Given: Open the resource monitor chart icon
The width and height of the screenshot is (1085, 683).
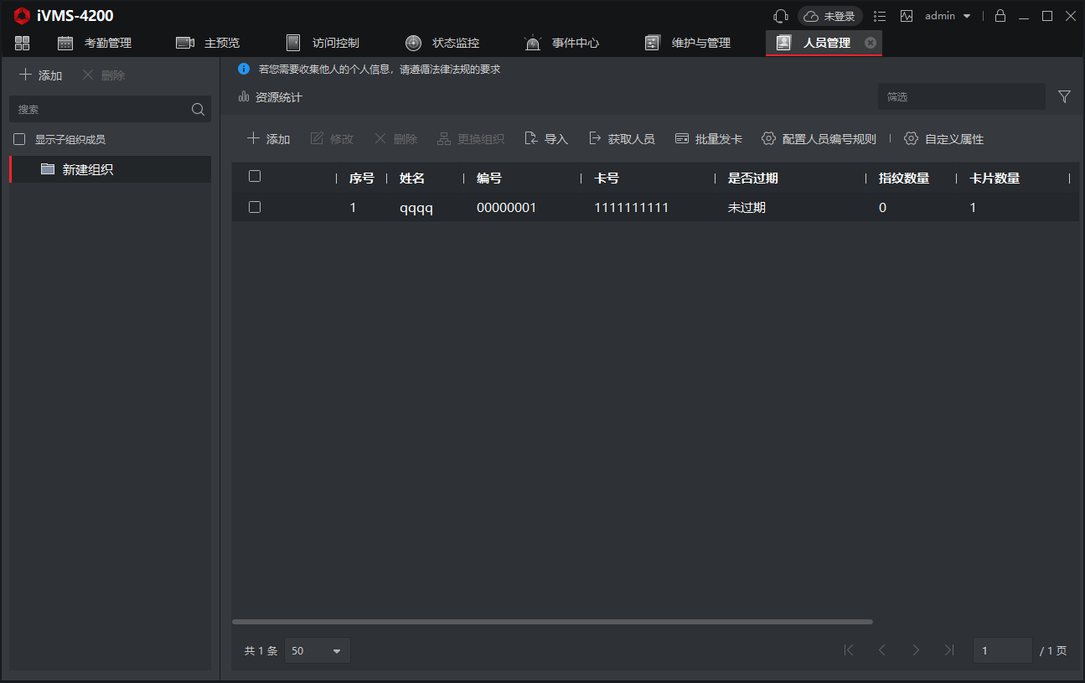Looking at the screenshot, I should [x=907, y=16].
